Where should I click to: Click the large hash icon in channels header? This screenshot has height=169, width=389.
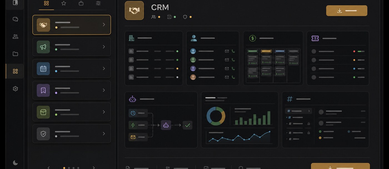click(290, 99)
